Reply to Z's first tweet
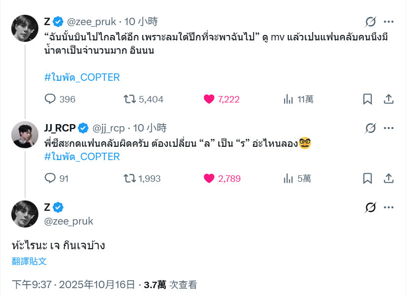406x297 pixels. click(x=51, y=99)
